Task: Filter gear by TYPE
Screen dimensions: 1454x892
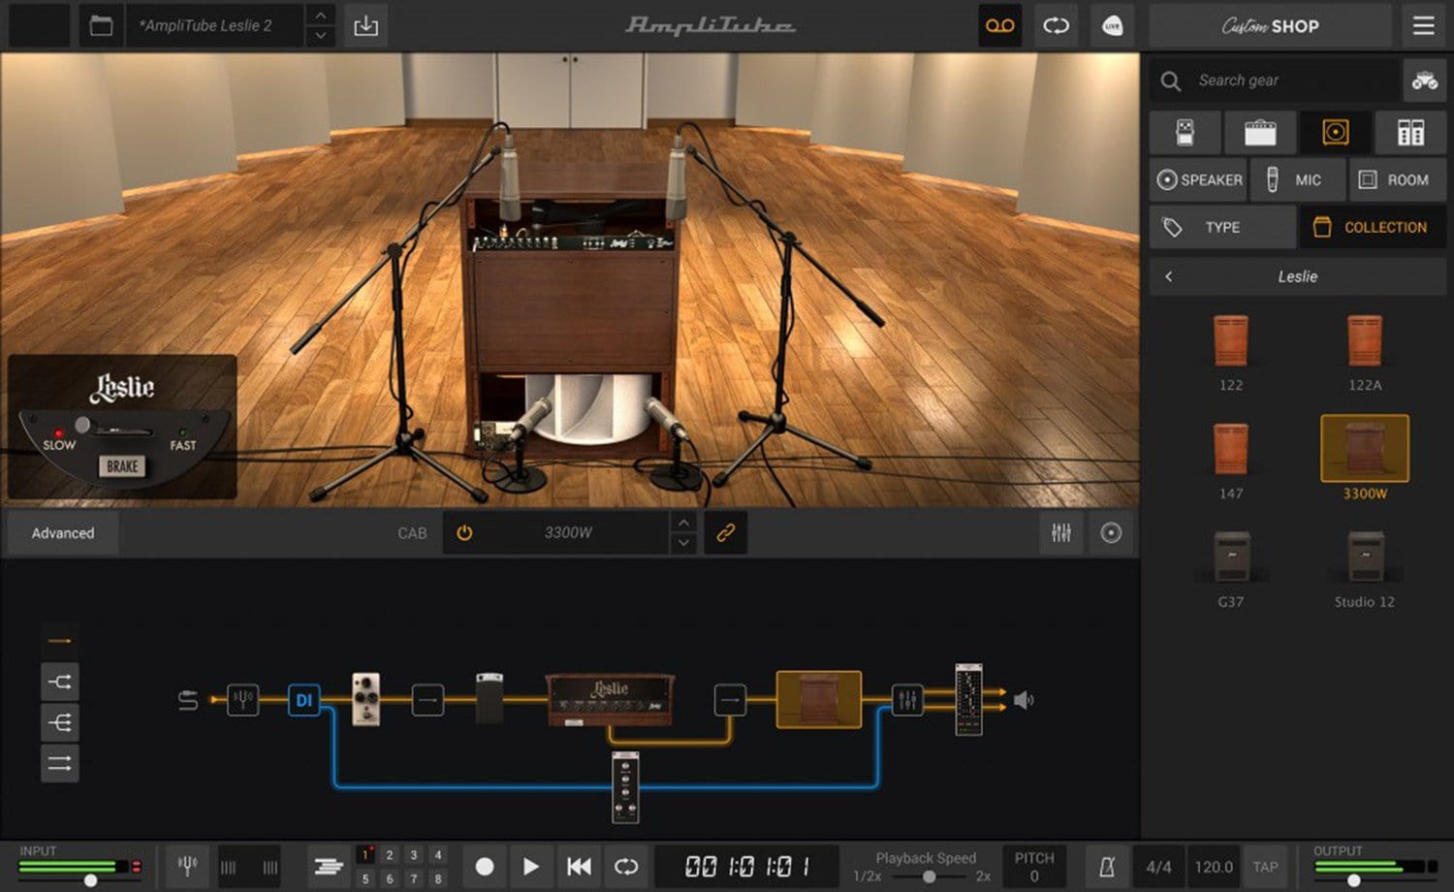Action: 1222,227
